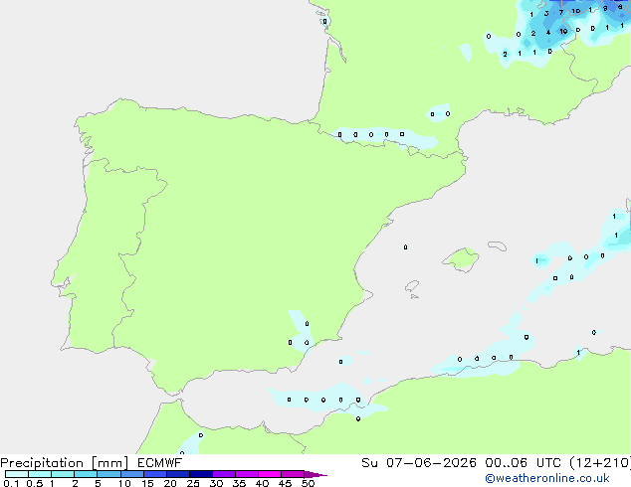The height and width of the screenshot is (487, 631).
Task: Click the '0.5' legend scale label
Action: pos(35,483)
